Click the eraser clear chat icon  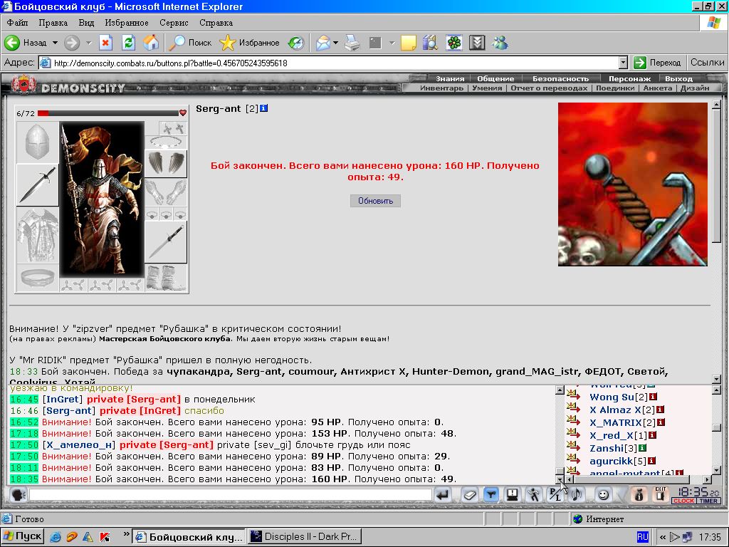tap(470, 495)
